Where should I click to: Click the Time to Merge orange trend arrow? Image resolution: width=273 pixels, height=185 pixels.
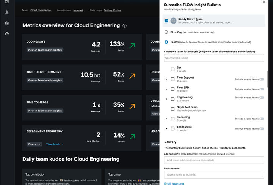point(132,106)
